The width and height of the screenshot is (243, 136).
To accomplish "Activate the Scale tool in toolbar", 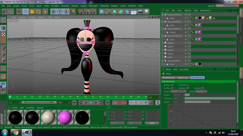I will point(32,12).
